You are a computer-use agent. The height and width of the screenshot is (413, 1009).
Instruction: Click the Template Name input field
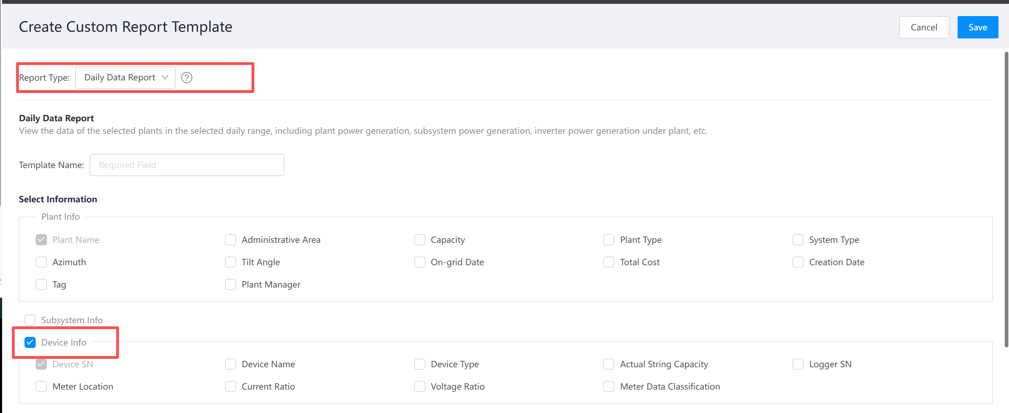pyautogui.click(x=186, y=165)
